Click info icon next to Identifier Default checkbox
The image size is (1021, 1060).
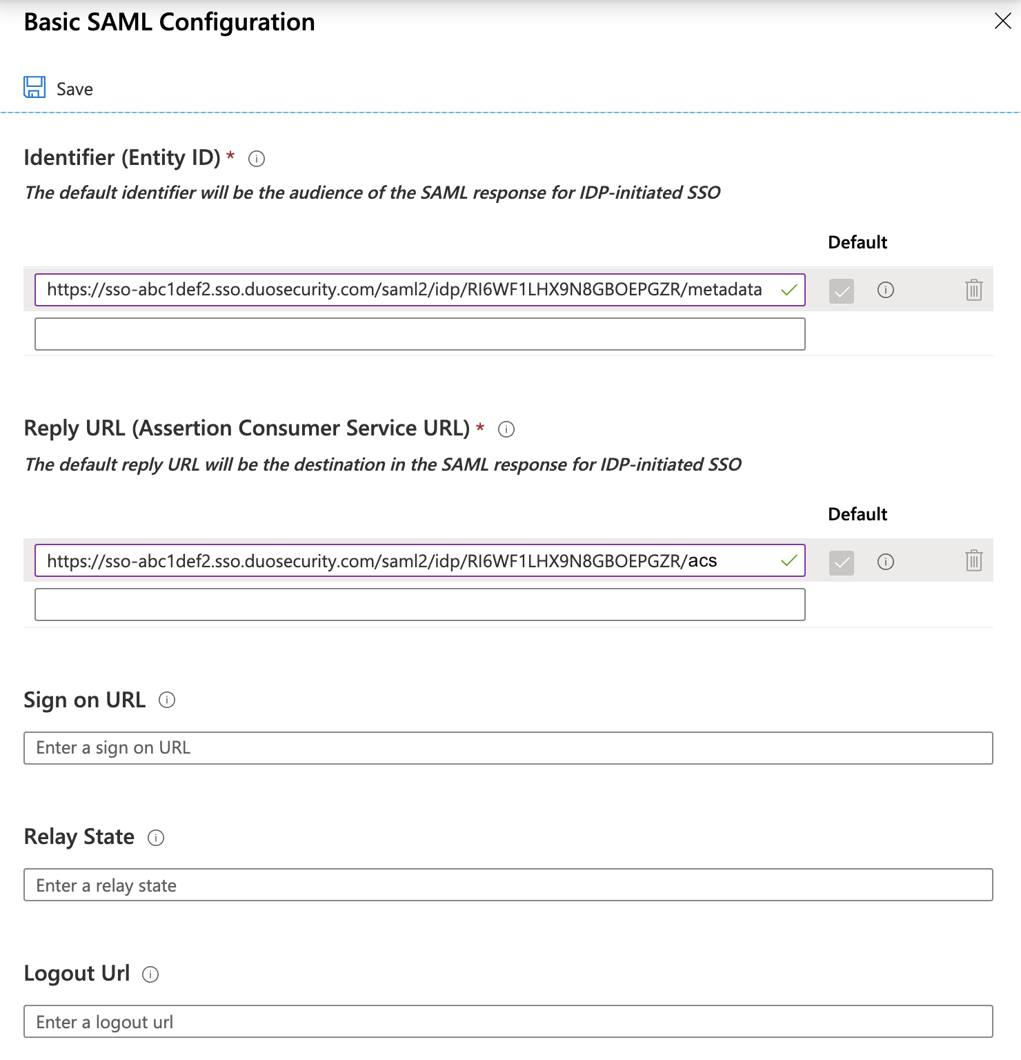pyautogui.click(x=886, y=290)
